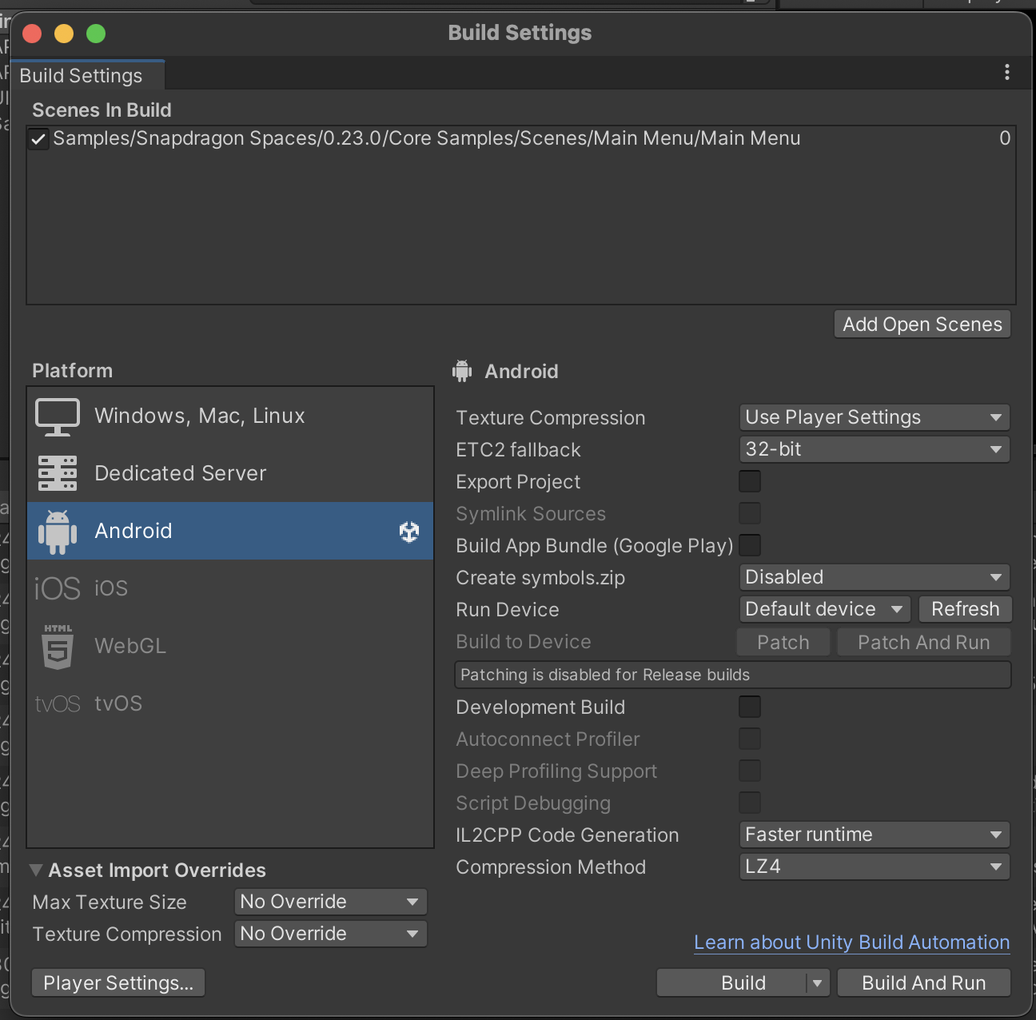Open Android Texture Compression dropdown (Use Player Settings)

[x=875, y=417]
